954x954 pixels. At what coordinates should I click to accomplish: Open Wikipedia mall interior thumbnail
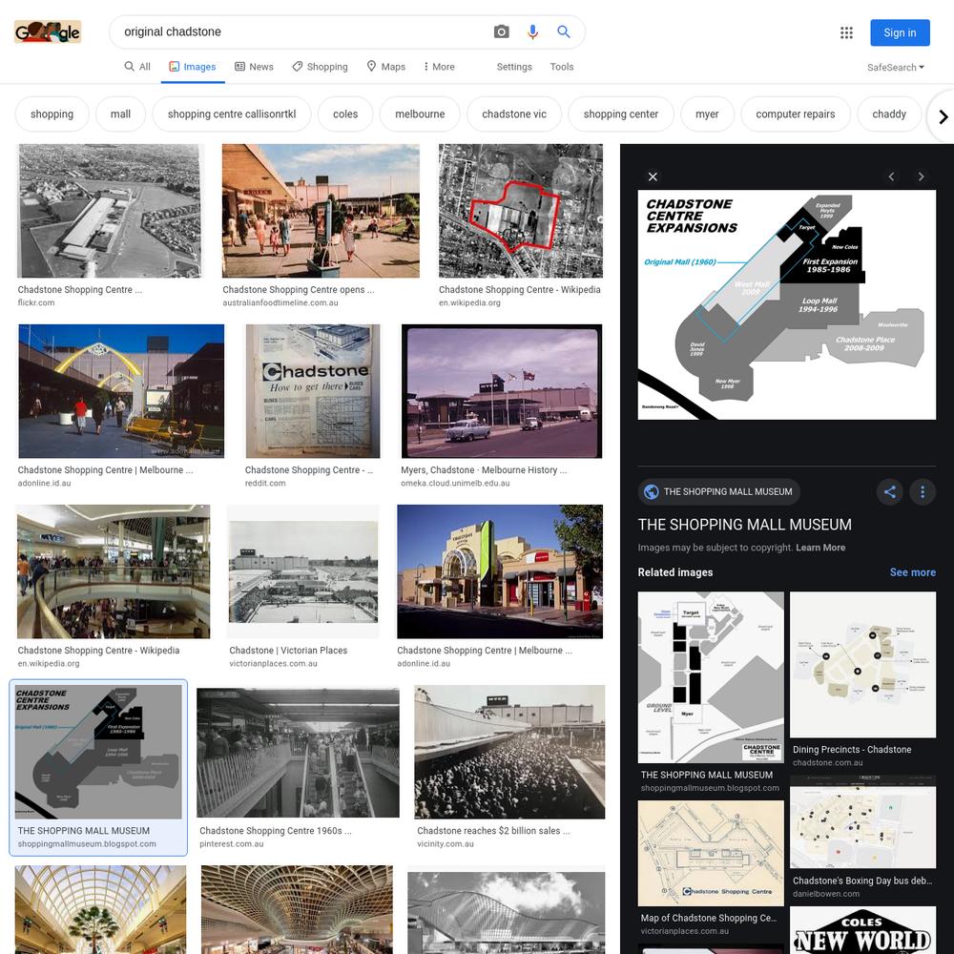coord(114,571)
